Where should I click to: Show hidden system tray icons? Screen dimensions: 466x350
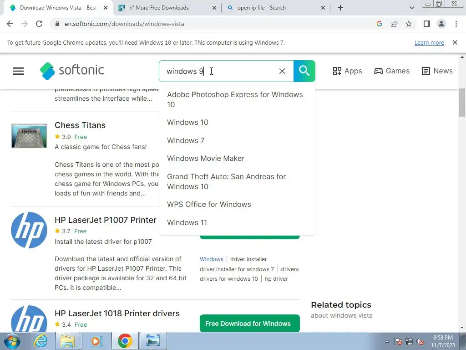[x=387, y=341]
